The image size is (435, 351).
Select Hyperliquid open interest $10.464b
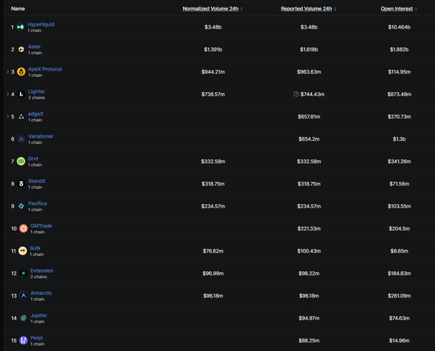[399, 27]
